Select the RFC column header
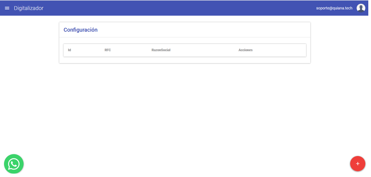Image resolution: width=371 pixels, height=177 pixels. click(108, 50)
